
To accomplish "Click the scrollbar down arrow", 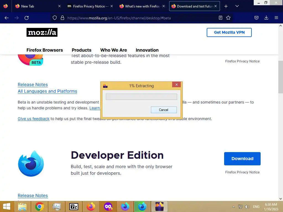I will tap(281, 199).
